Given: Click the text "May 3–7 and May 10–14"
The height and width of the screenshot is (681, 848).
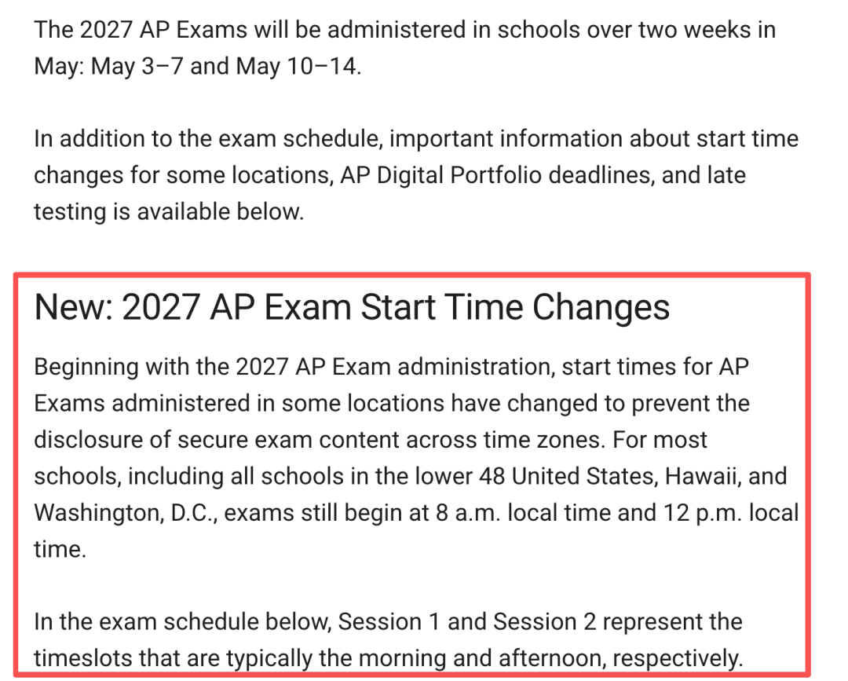Looking at the screenshot, I should click(224, 67).
